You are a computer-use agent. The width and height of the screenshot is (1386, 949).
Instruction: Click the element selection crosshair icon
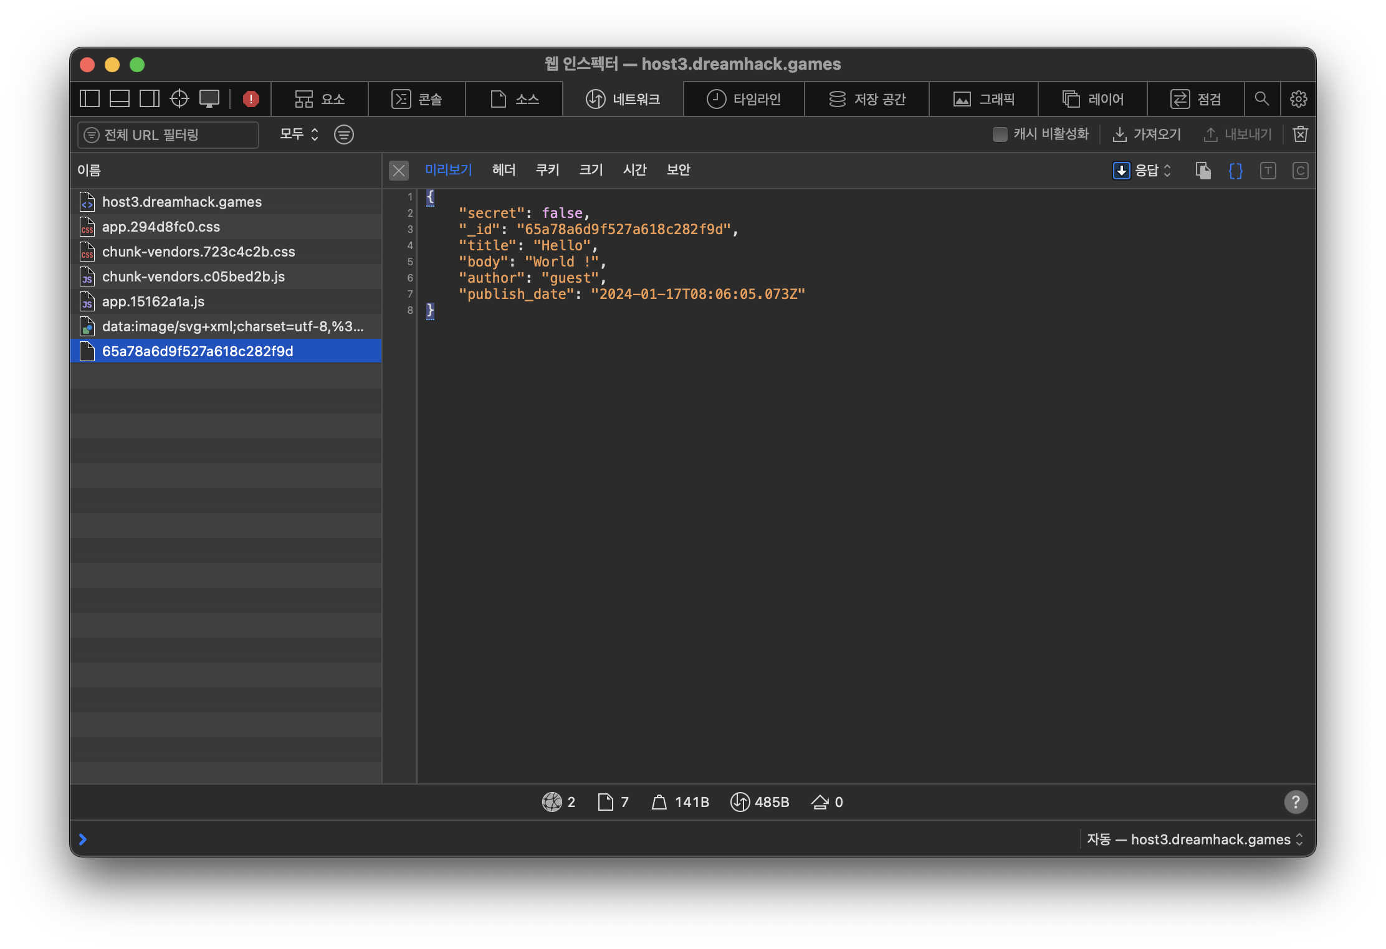179,98
